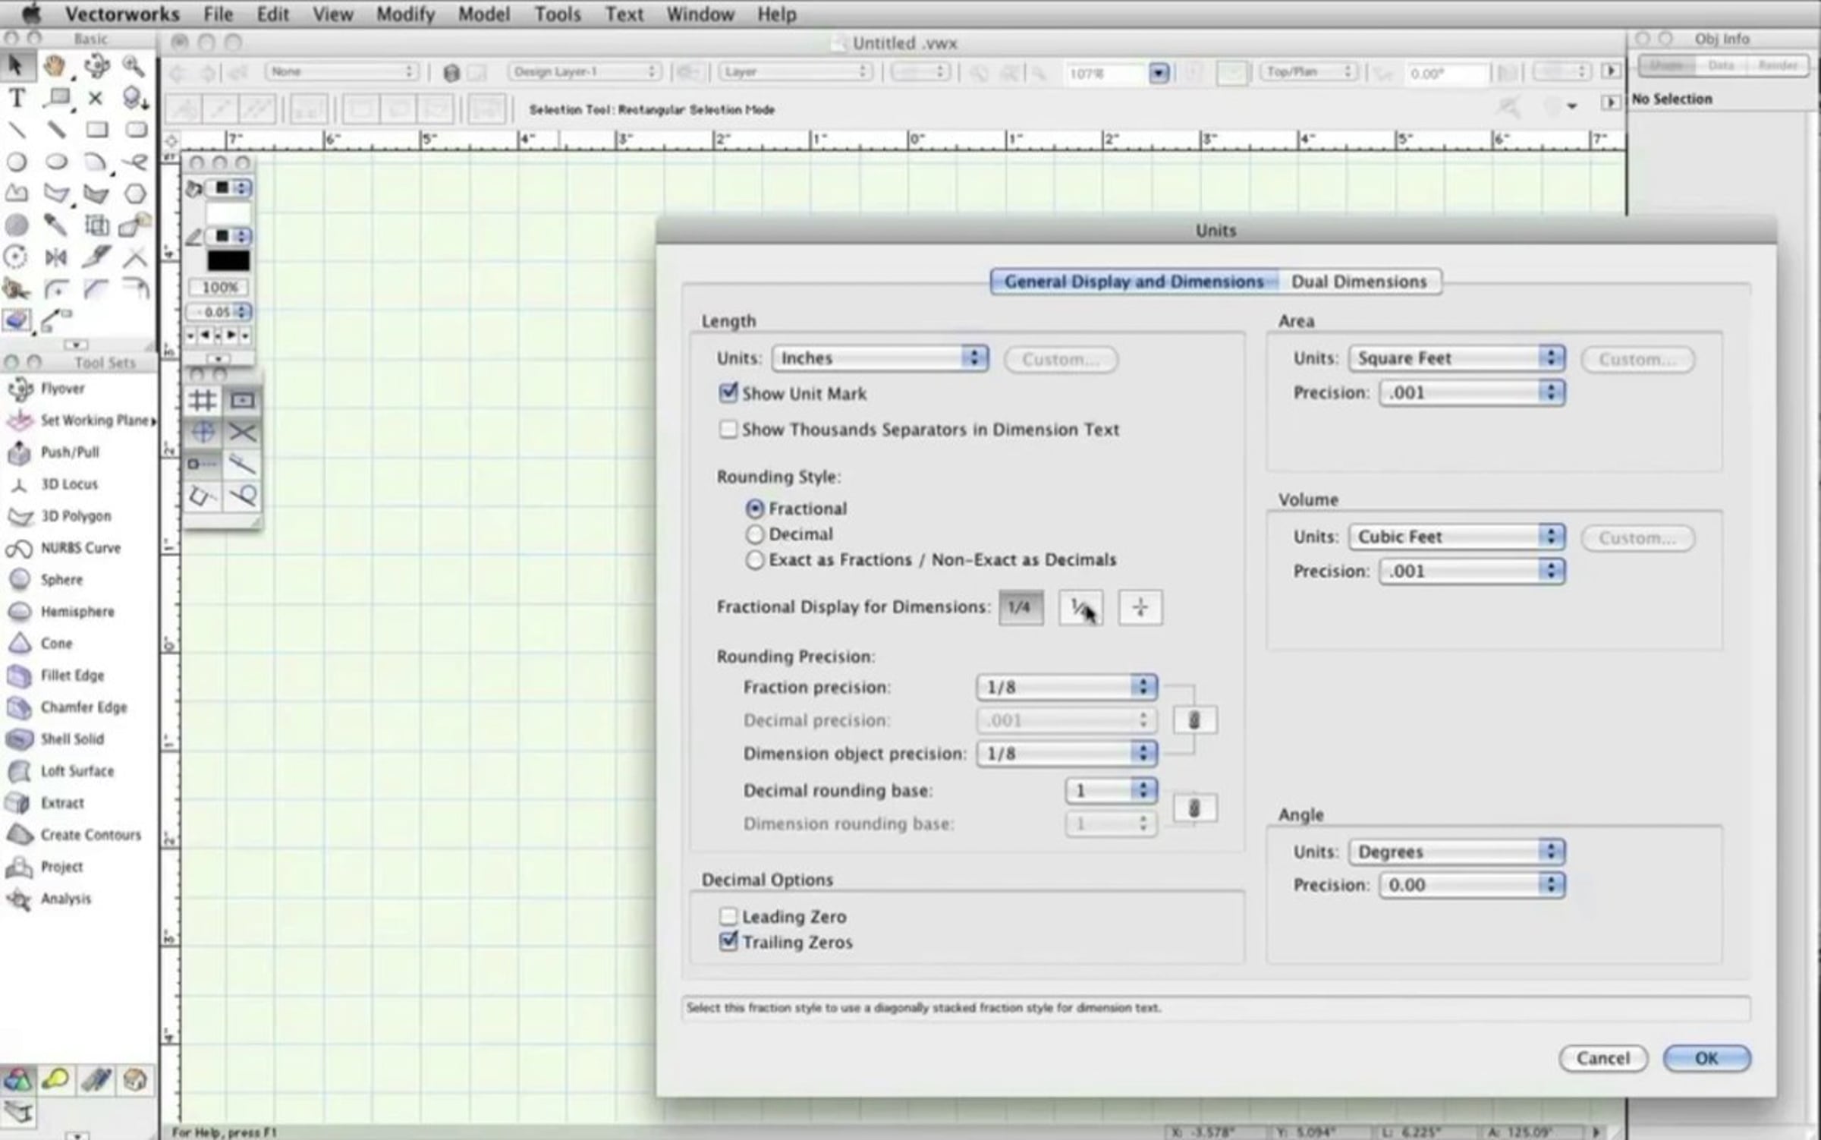Click the Snap to Grid icon
The image size is (1821, 1140).
point(203,400)
